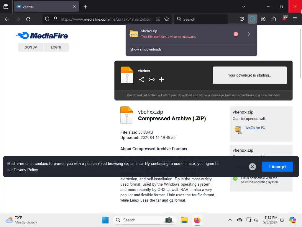
Task: Open the application hamburger menu
Action: coord(295,19)
